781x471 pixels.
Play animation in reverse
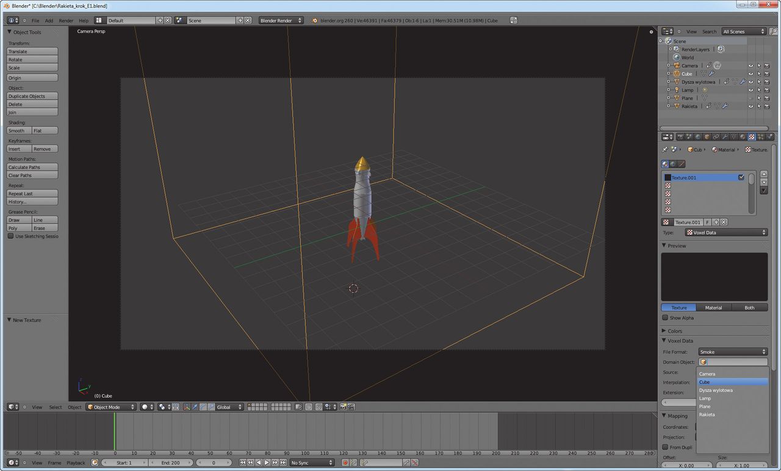(259, 462)
